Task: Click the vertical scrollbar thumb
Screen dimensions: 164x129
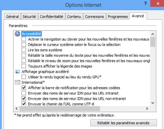Action: pos(153,42)
